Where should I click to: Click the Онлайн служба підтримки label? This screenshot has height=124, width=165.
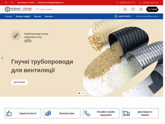coord(106,113)
